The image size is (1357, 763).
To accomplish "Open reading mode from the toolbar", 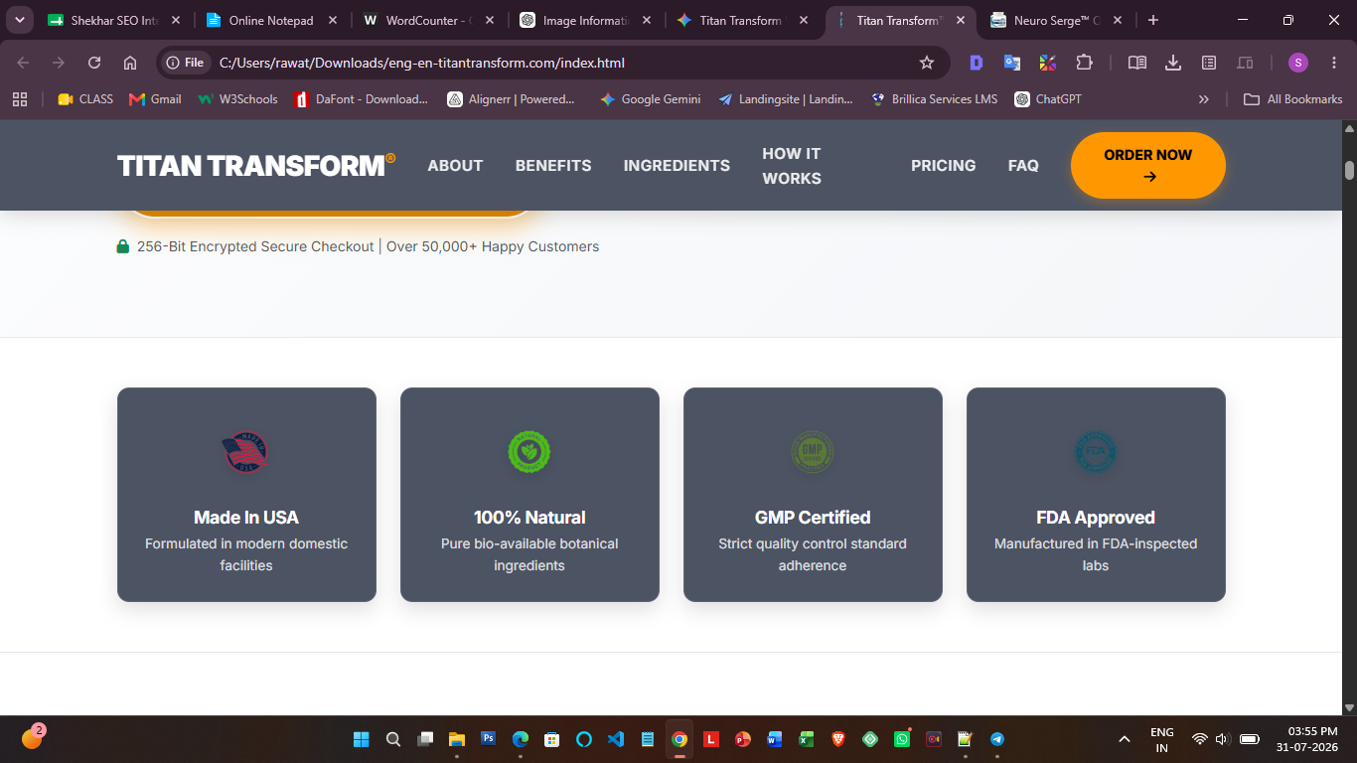I will (x=1137, y=63).
